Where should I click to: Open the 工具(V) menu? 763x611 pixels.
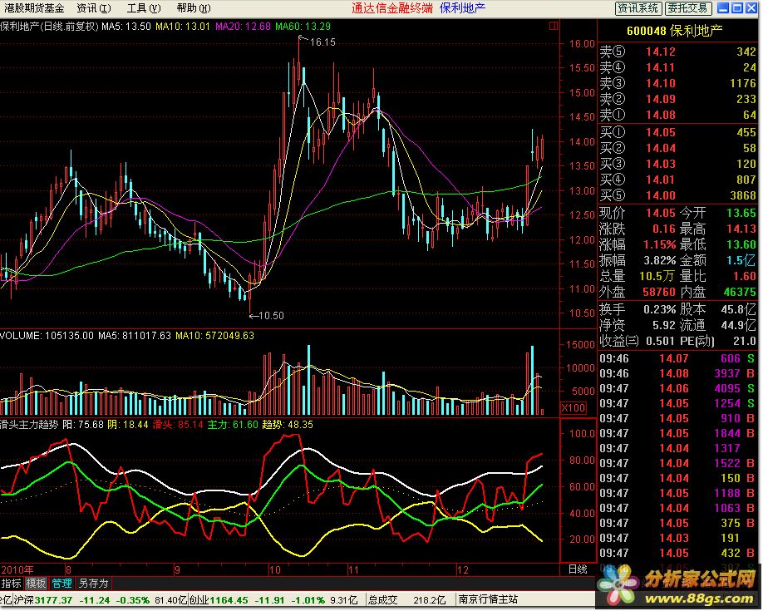(144, 8)
